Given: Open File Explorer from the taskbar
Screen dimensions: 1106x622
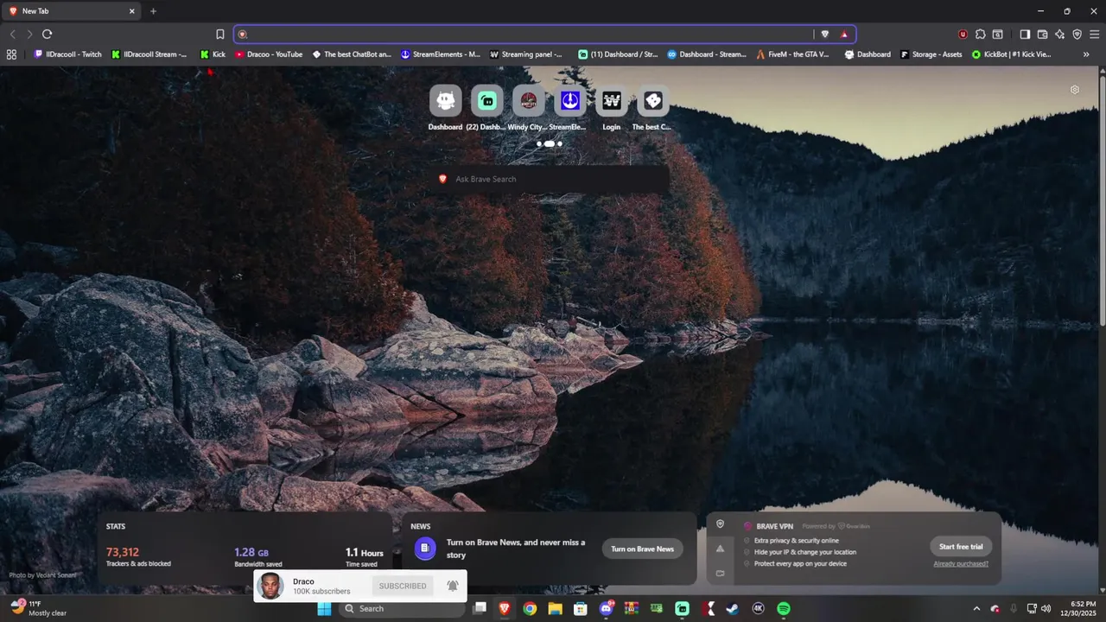Looking at the screenshot, I should (555, 608).
